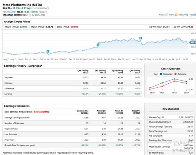This screenshot has height=155, width=196.
Task: Click the blue reported point at 12/23
Action: pyautogui.click(x=174, y=79)
